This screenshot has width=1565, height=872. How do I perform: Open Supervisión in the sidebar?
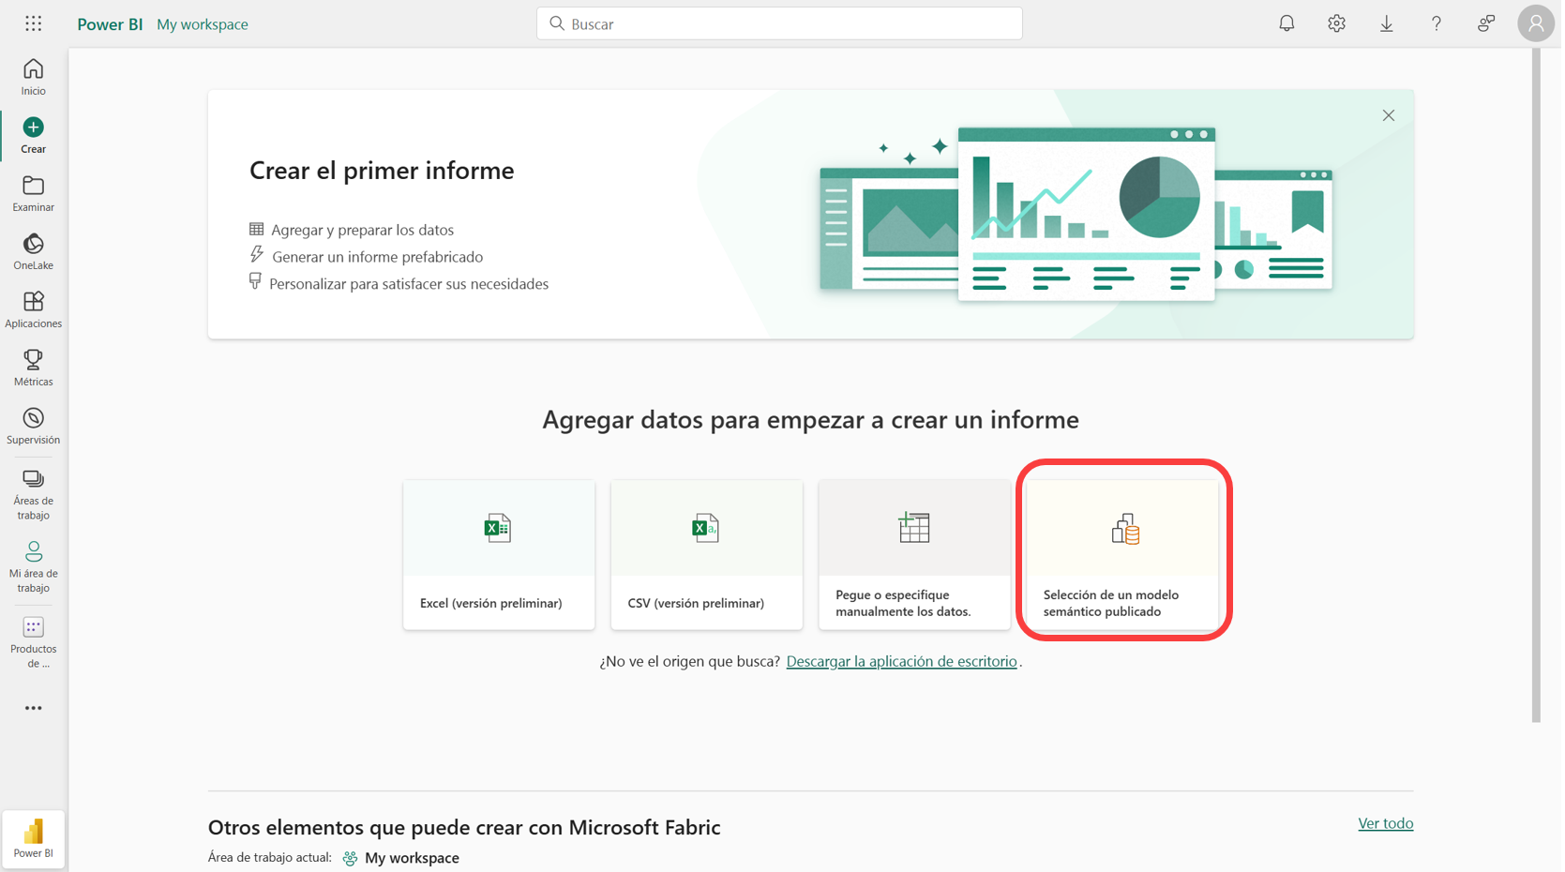(34, 427)
